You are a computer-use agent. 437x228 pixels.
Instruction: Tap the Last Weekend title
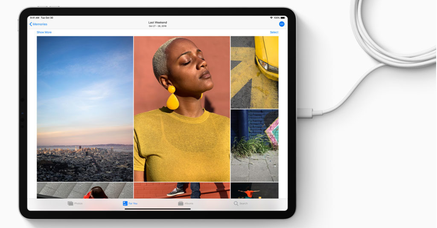pos(157,22)
